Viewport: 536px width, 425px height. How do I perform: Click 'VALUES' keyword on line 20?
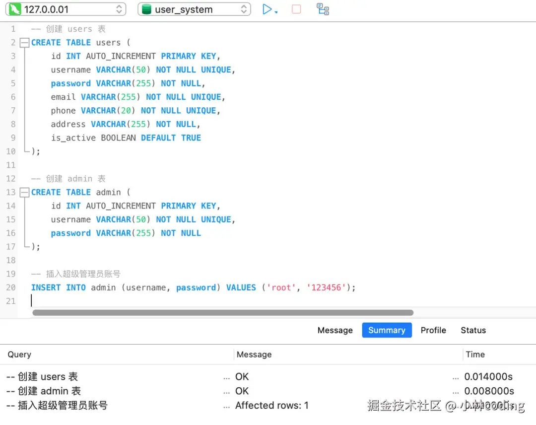(241, 287)
